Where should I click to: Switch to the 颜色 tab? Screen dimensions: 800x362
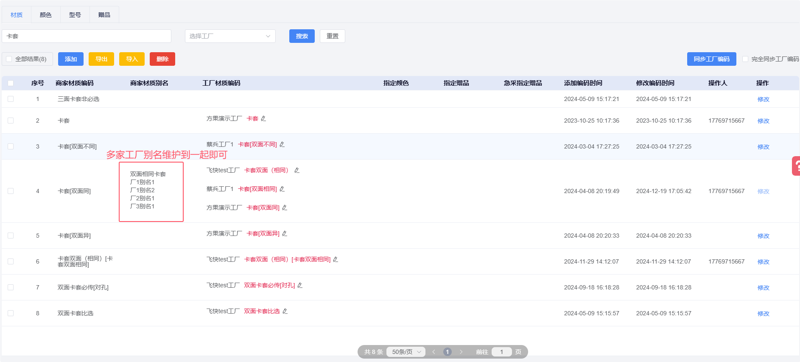pos(46,15)
